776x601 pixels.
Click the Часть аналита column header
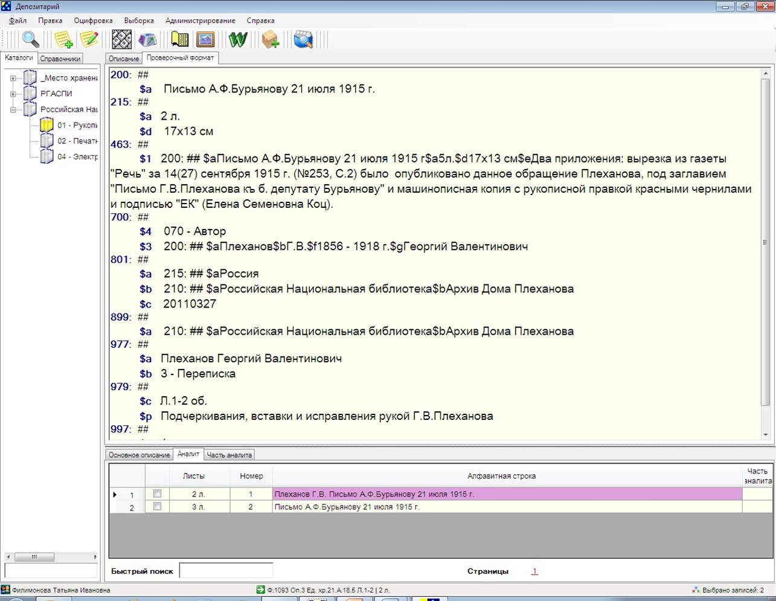757,476
